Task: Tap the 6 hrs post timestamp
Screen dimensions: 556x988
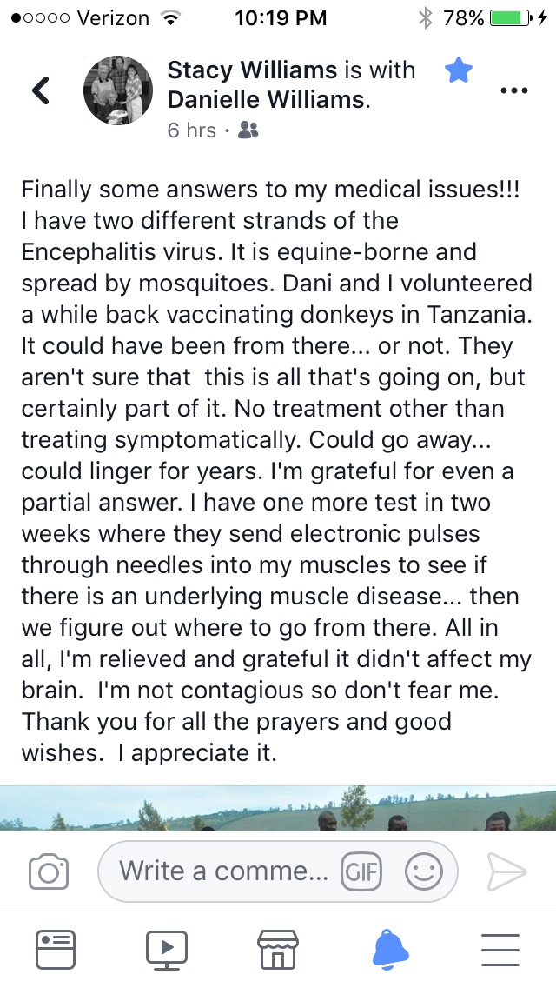Action: pyautogui.click(x=191, y=130)
